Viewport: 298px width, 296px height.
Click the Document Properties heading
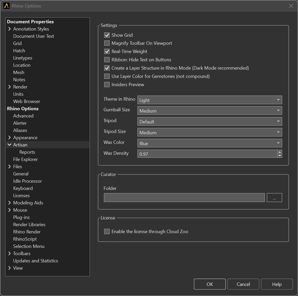[30, 22]
